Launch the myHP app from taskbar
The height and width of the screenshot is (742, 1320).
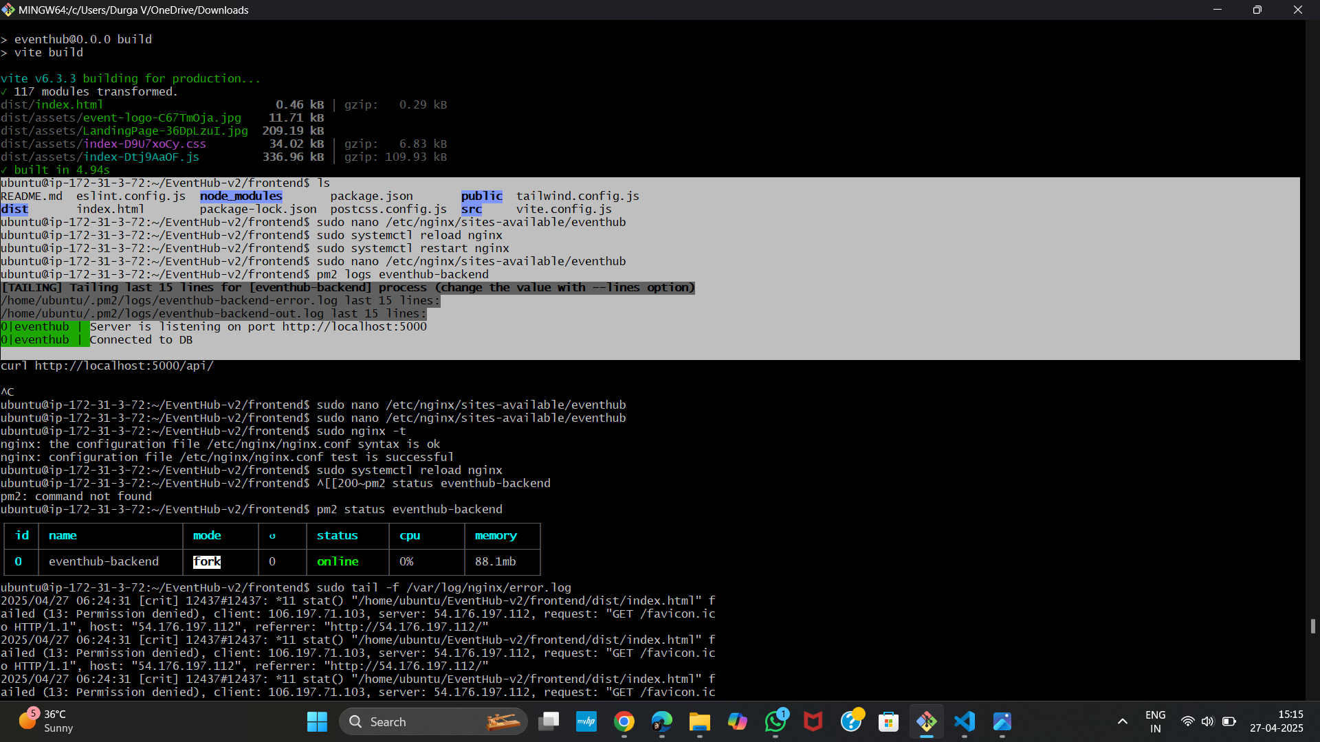[x=586, y=721]
